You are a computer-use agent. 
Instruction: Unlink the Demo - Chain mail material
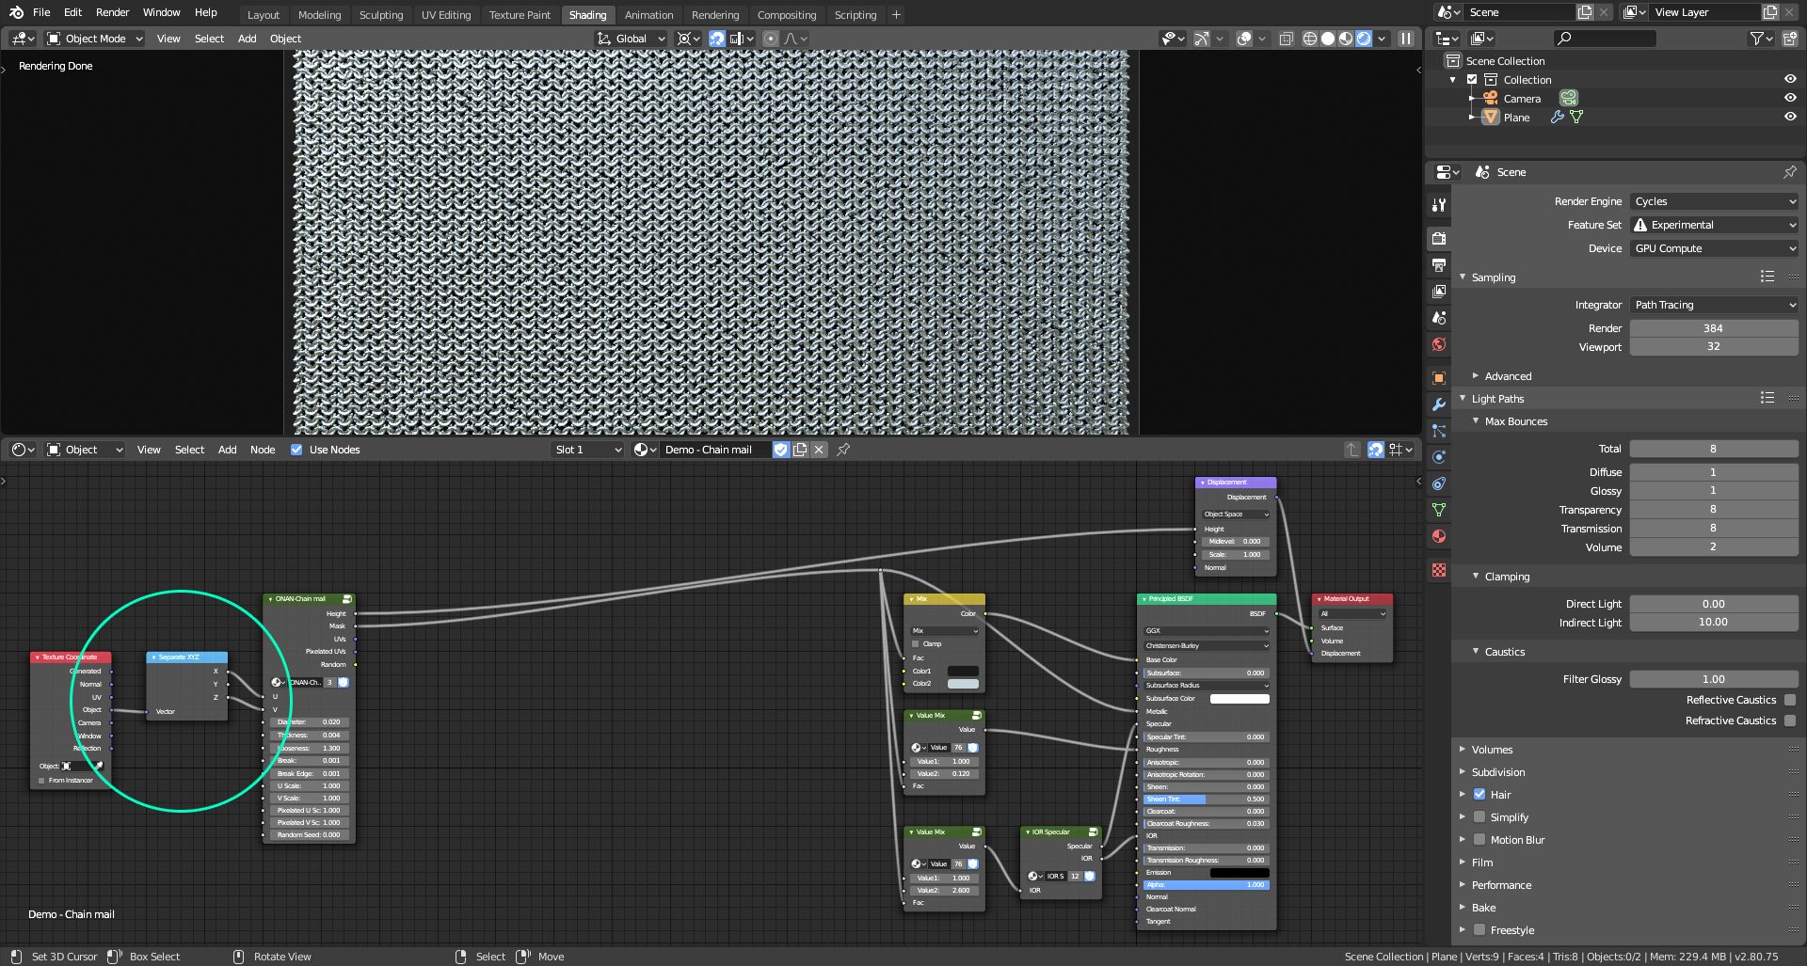click(819, 450)
